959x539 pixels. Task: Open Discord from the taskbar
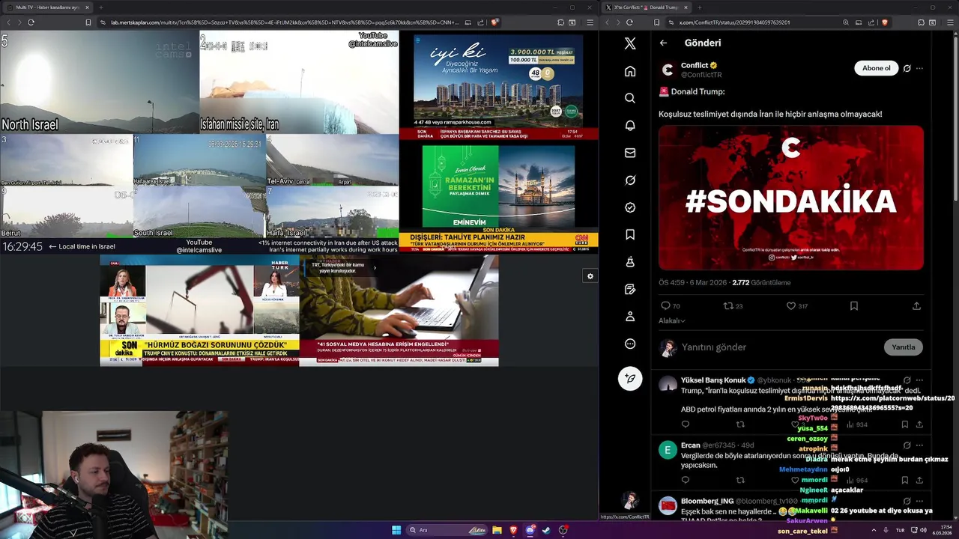(530, 530)
